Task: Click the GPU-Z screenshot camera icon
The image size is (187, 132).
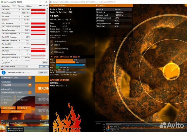Action: point(41,5)
